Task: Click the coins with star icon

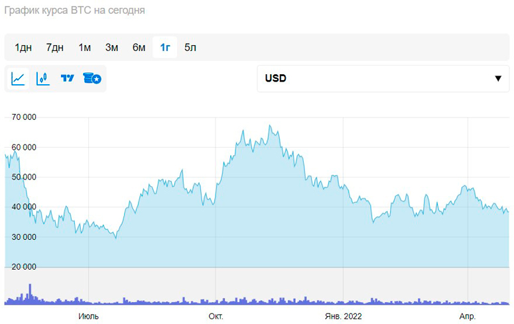Action: [92, 79]
